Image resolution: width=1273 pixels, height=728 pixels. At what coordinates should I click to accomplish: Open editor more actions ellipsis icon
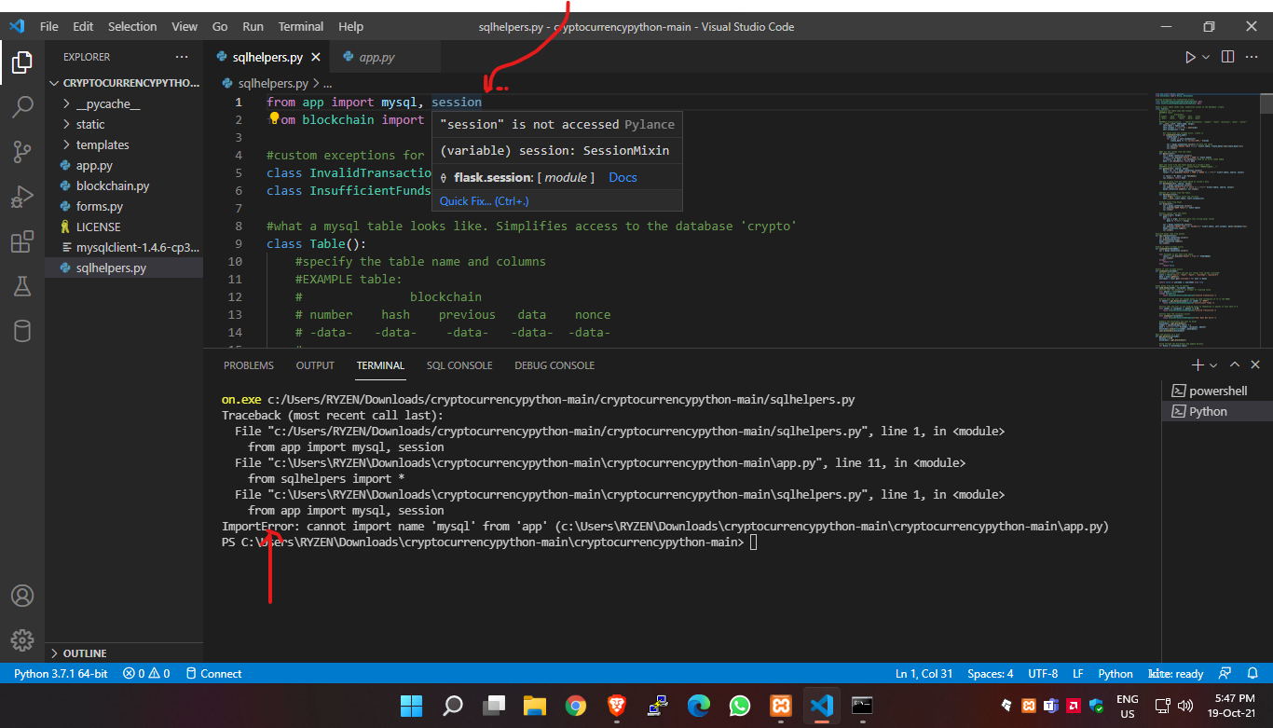[x=1253, y=56]
